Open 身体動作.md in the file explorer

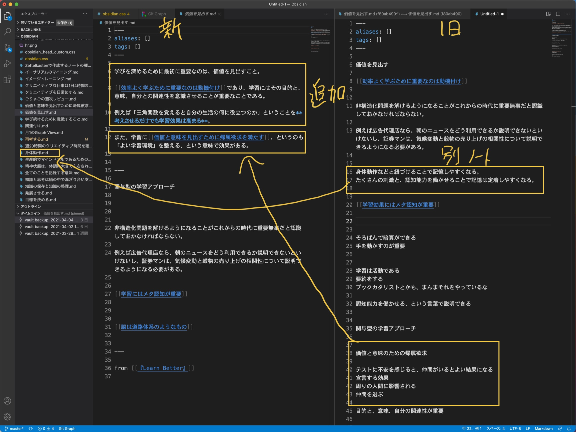(x=37, y=153)
